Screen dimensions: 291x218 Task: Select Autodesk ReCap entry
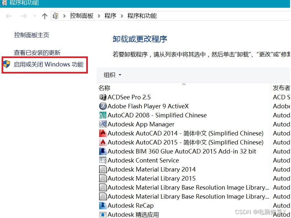tap(131, 205)
